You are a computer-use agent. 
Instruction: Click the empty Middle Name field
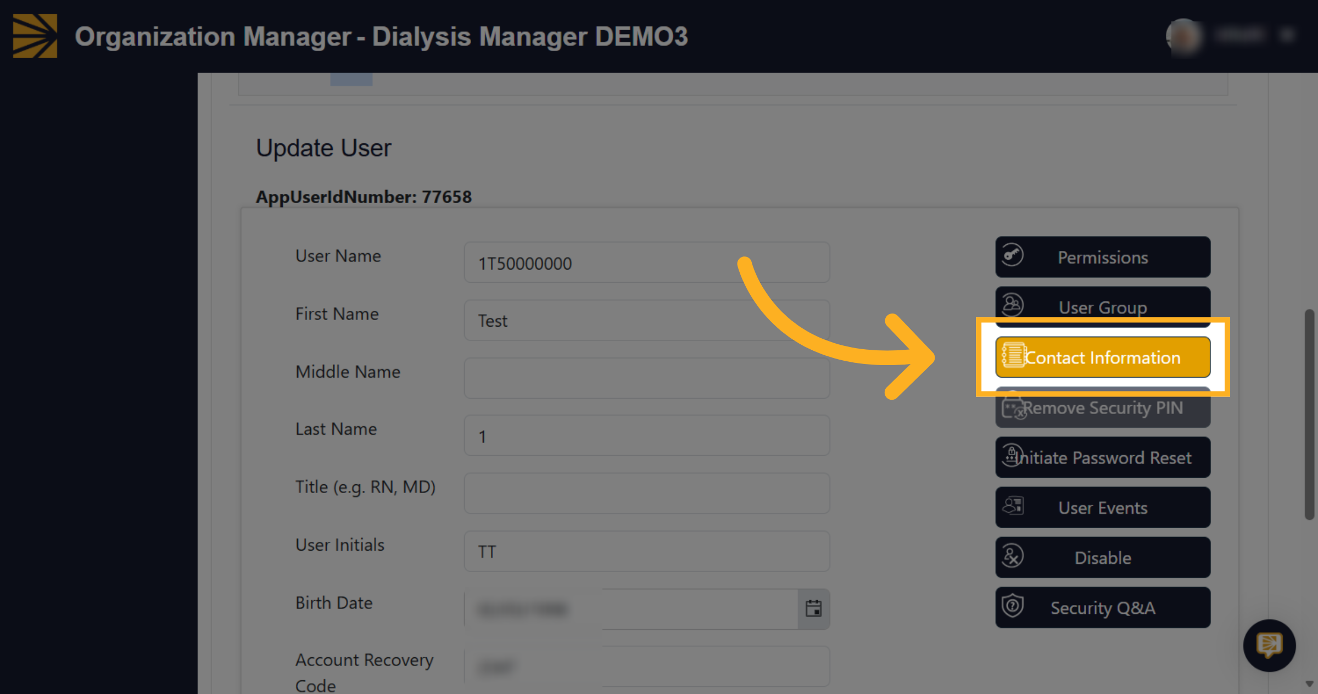(x=646, y=378)
